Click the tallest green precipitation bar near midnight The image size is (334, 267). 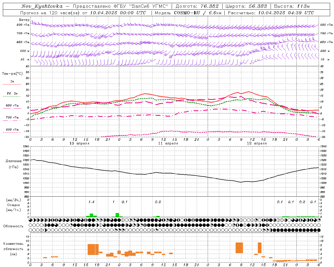(x=117, y=215)
